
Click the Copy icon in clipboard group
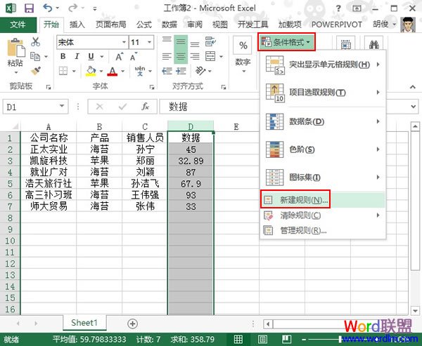(35, 56)
